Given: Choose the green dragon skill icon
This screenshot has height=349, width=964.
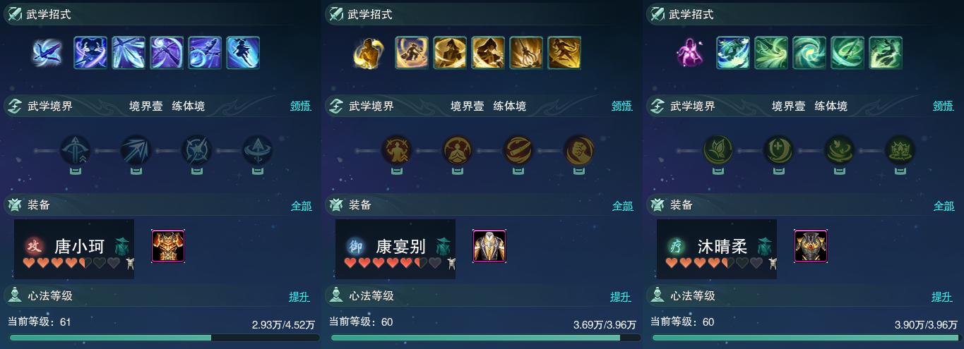Looking at the screenshot, I should coord(886,53).
